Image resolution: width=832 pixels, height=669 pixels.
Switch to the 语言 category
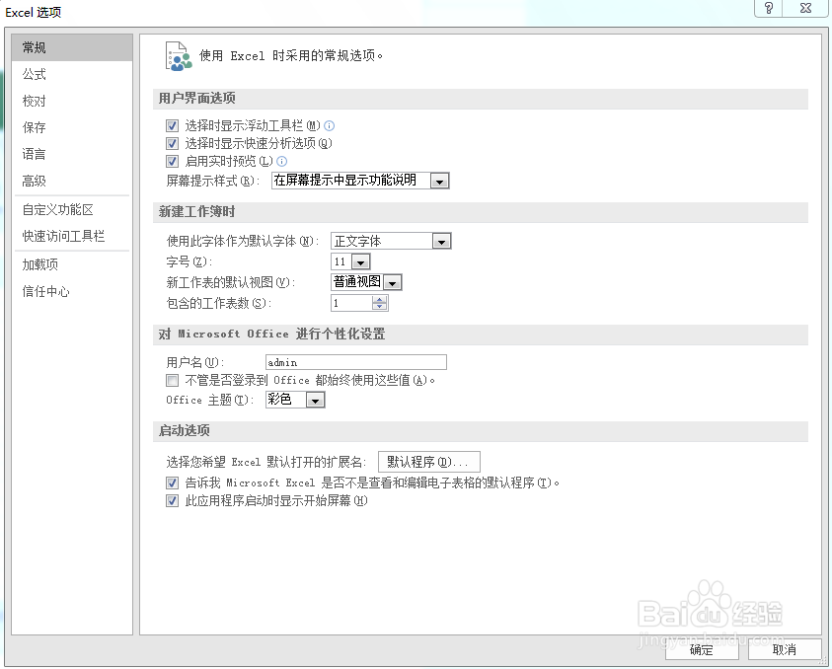click(x=72, y=154)
